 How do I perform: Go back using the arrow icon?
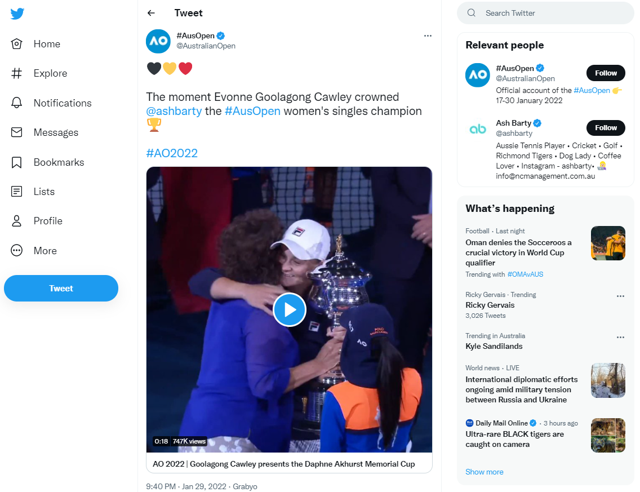point(151,13)
